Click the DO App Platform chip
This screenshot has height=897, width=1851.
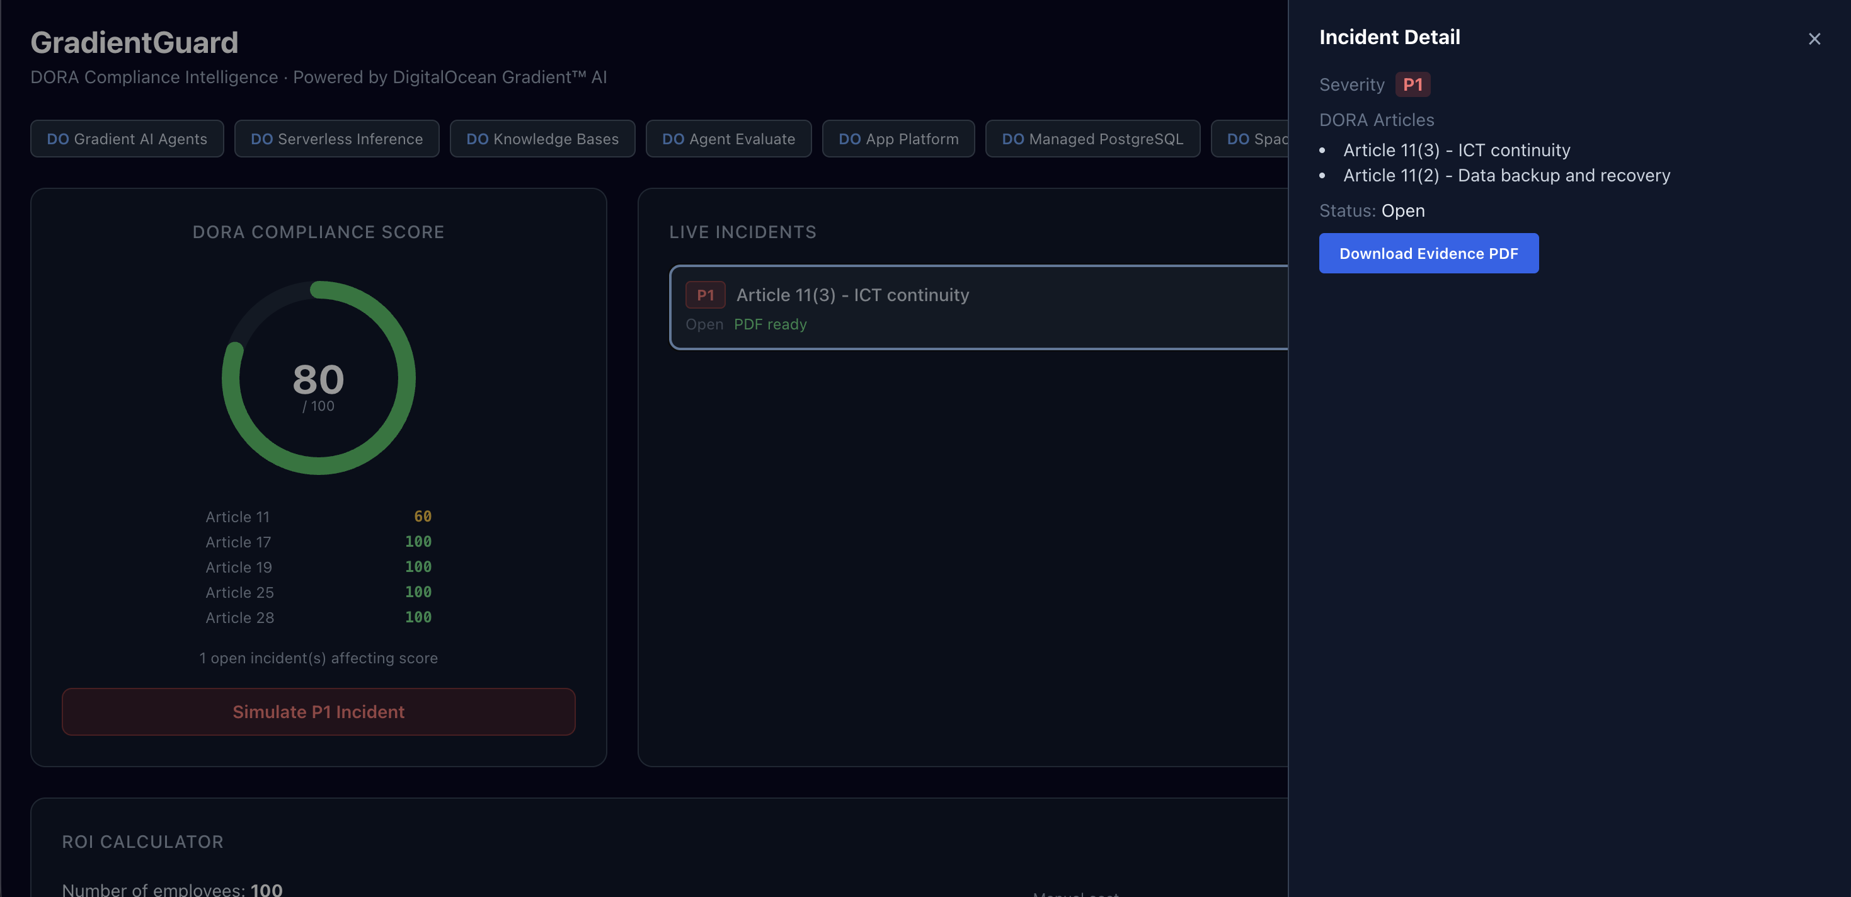pyautogui.click(x=898, y=139)
